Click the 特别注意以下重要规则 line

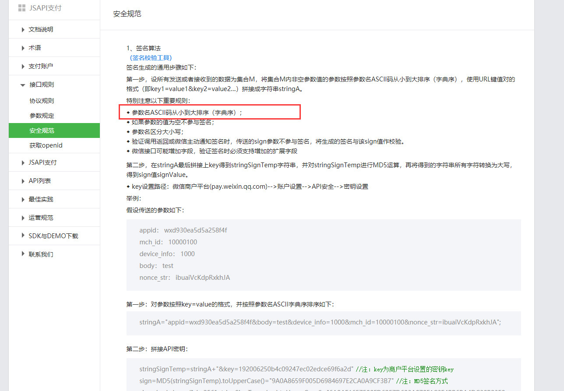159,101
